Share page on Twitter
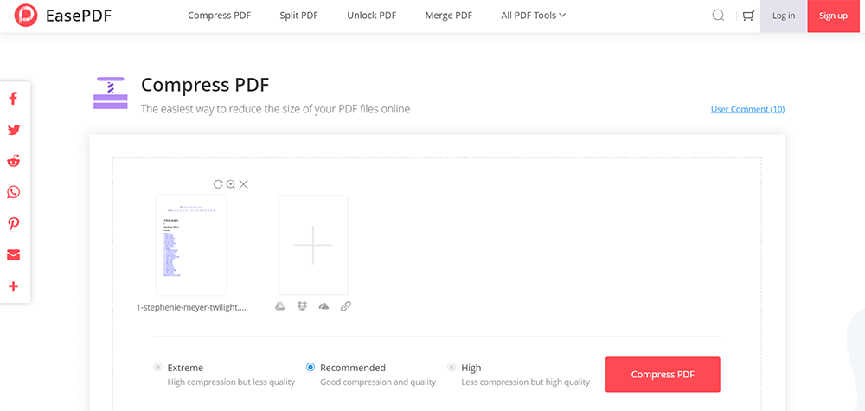The height and width of the screenshot is (411, 865). [x=14, y=130]
